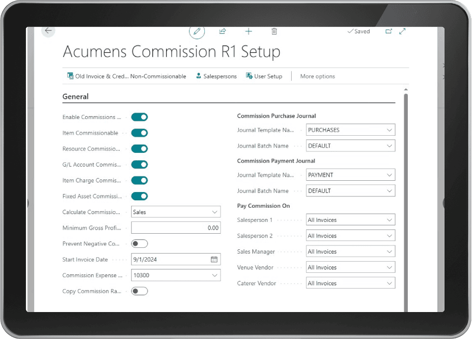Click the Sales Manager label
Screen dimensions: 472x339
pyautogui.click(x=256, y=252)
